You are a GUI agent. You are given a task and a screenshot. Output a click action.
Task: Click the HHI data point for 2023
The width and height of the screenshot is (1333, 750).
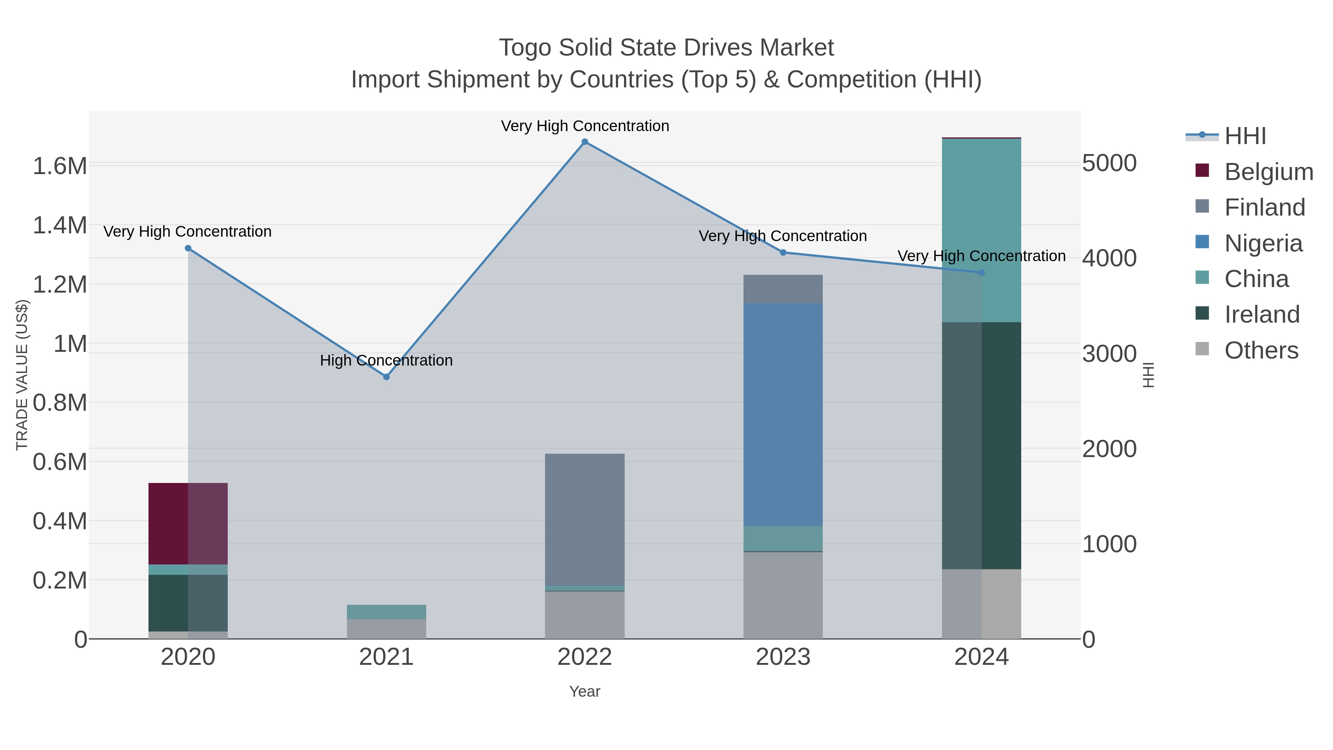point(783,253)
